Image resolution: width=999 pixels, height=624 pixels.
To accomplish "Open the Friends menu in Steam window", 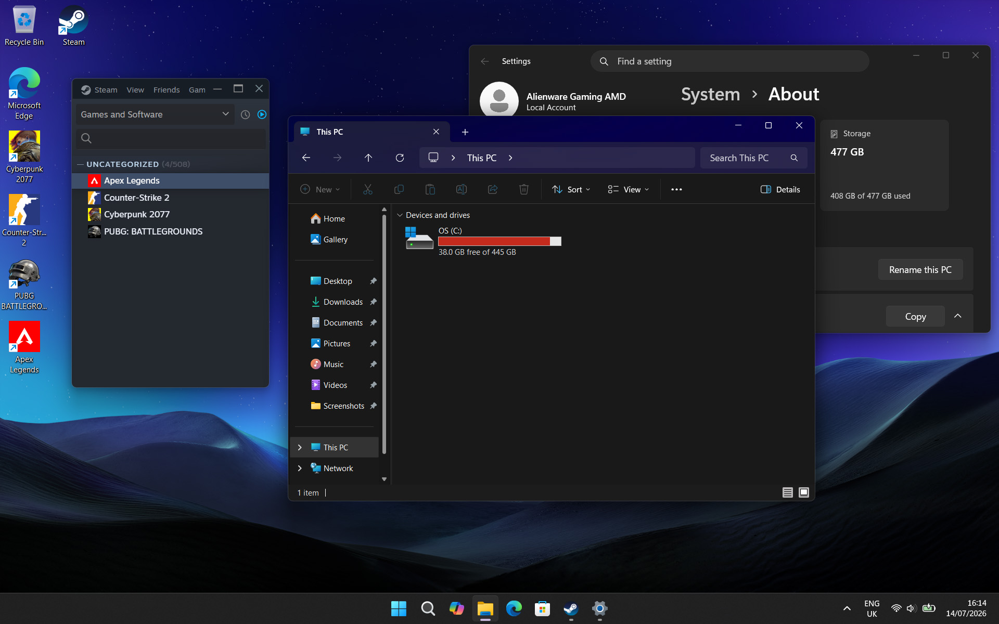I will coord(166,90).
